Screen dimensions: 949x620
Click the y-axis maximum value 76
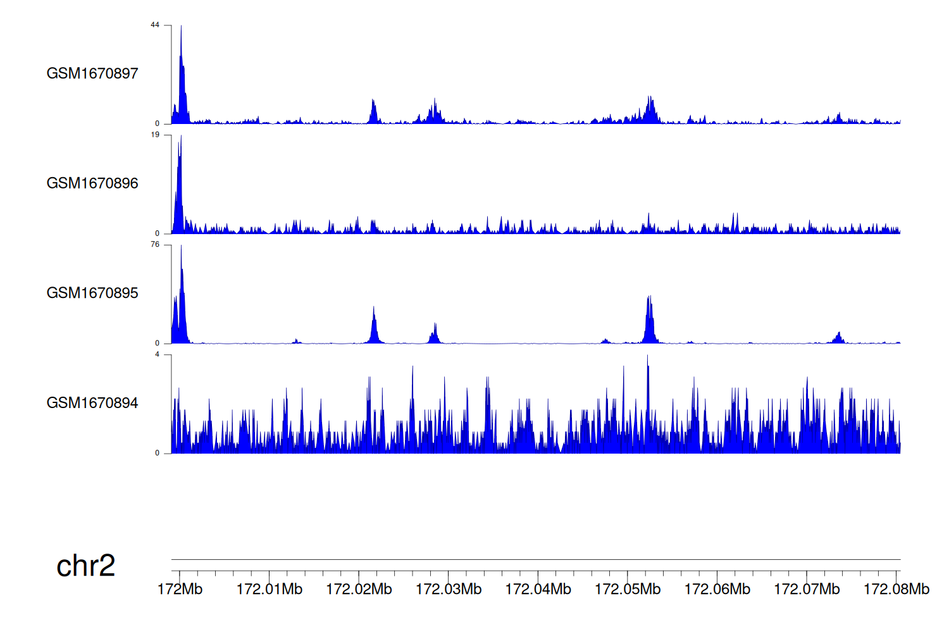click(155, 245)
